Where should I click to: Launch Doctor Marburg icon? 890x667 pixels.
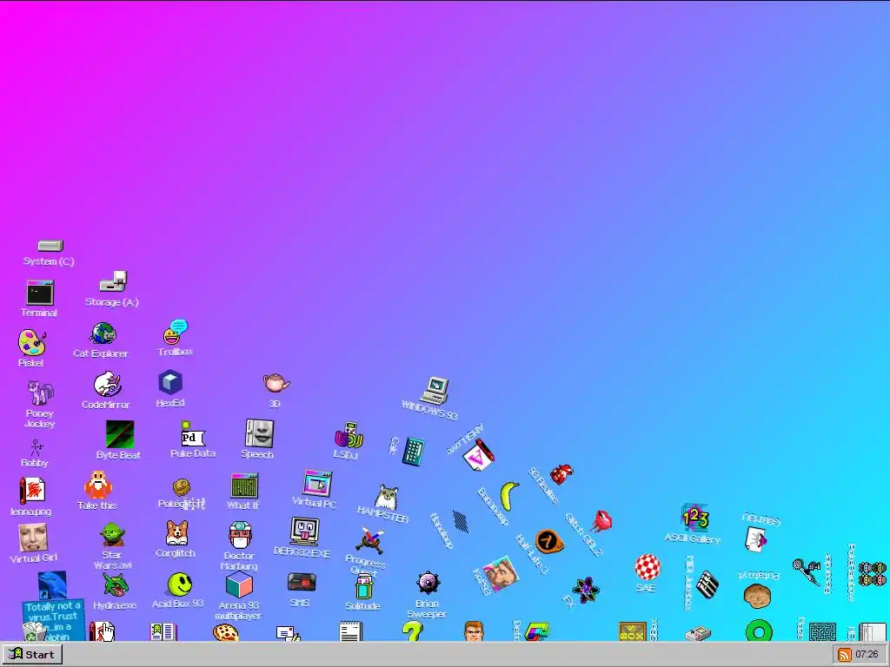[x=240, y=535]
